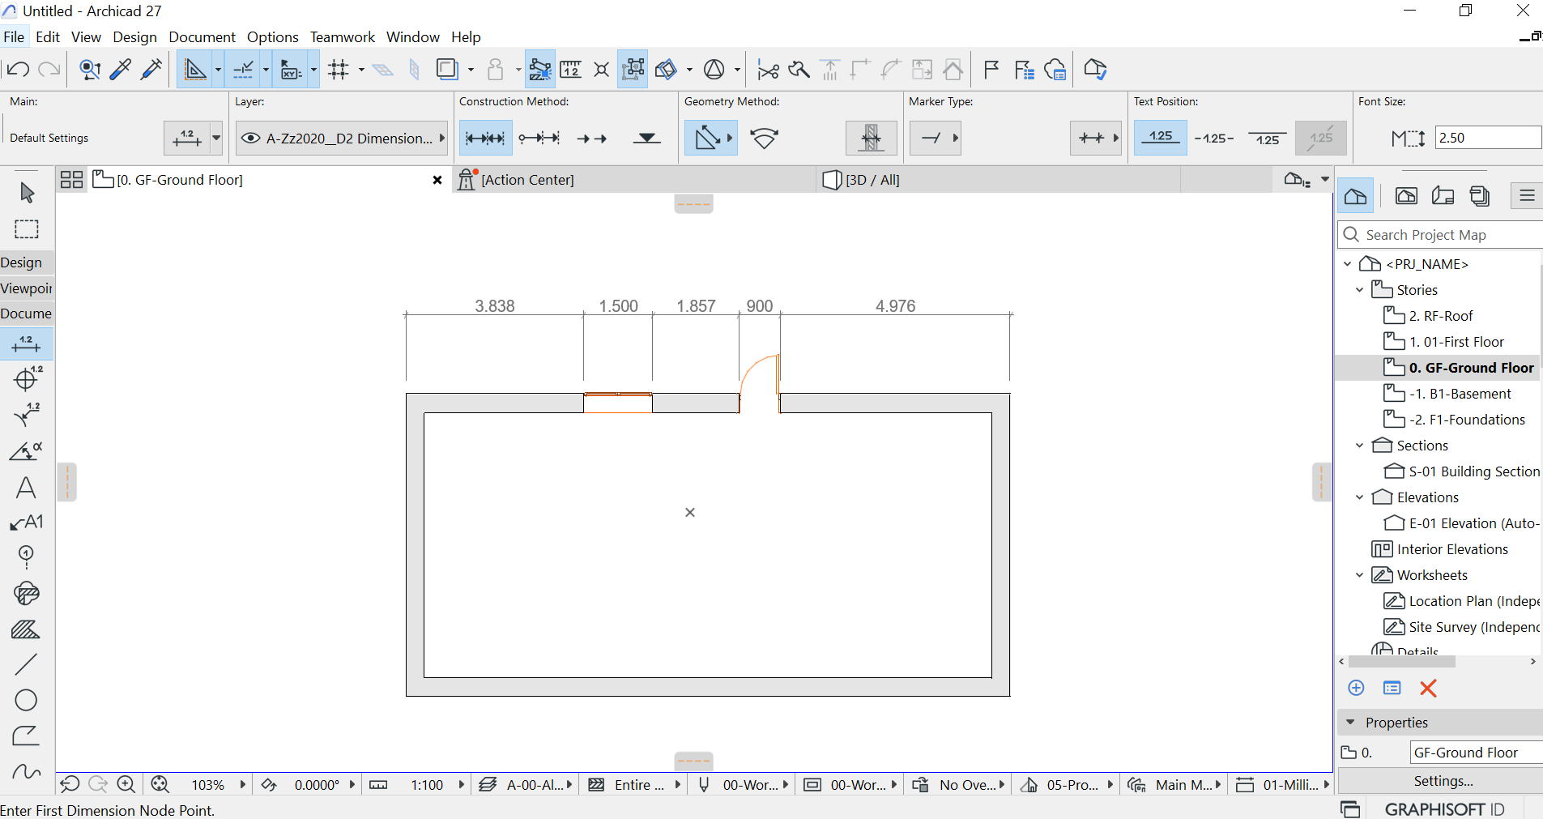Pick the Spline tool
Viewport: 1543px width, 819px height.
click(x=26, y=771)
